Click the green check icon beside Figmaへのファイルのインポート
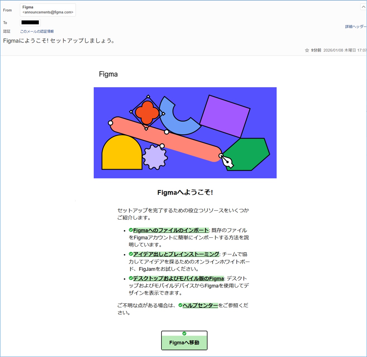 pos(131,230)
